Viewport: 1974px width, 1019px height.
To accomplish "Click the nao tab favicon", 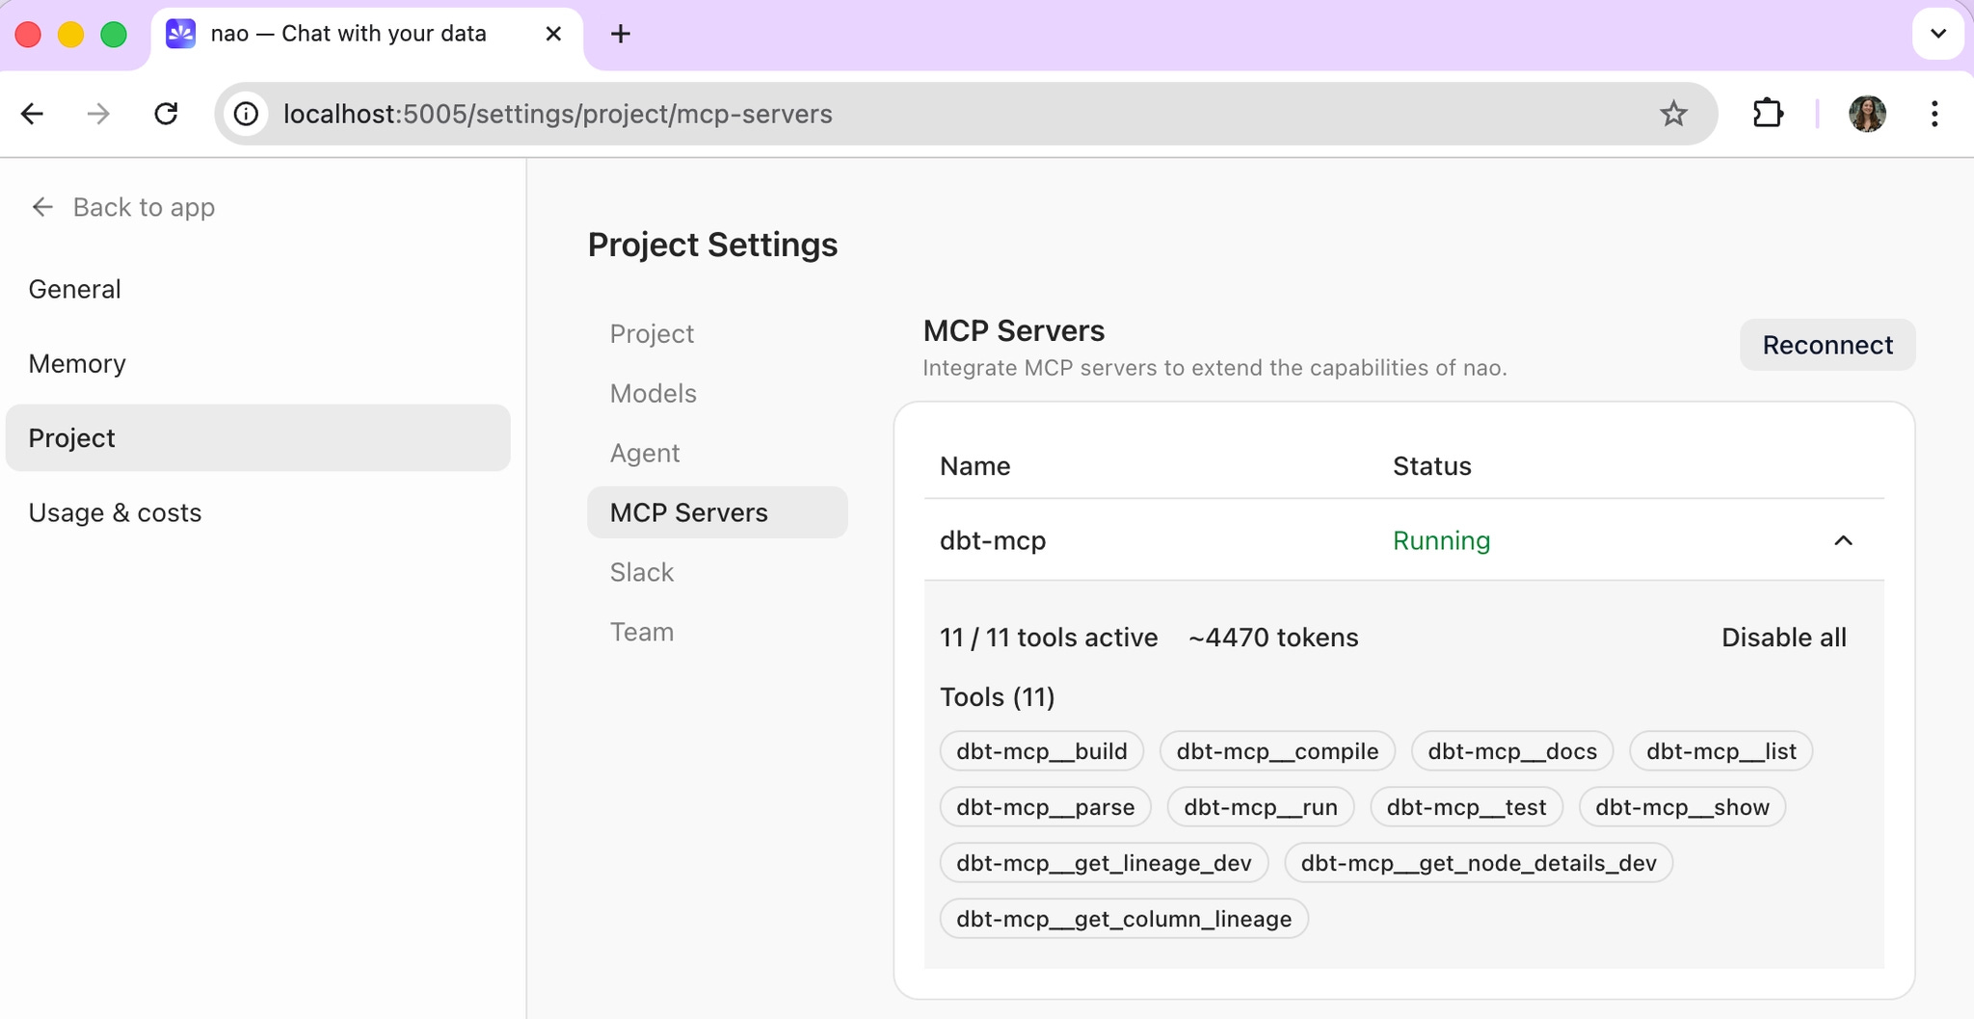I will (x=180, y=34).
